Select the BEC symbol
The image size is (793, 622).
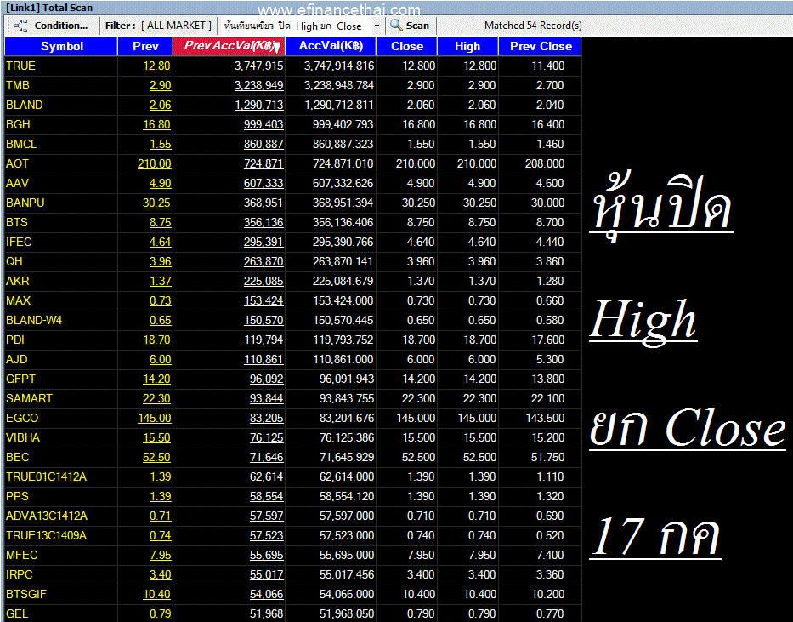pyautogui.click(x=18, y=458)
